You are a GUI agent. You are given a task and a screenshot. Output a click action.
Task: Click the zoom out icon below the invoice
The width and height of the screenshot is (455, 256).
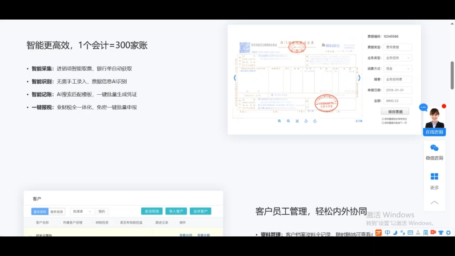[288, 120]
